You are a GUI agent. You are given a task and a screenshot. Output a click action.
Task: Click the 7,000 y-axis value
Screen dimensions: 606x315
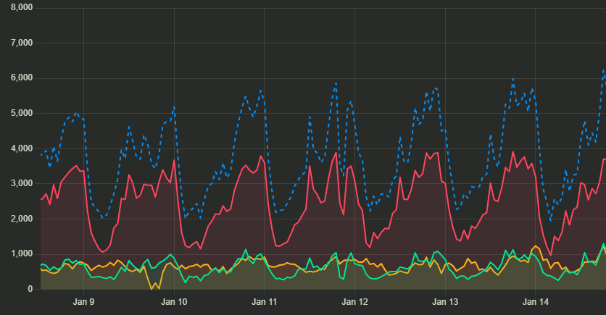click(19, 43)
